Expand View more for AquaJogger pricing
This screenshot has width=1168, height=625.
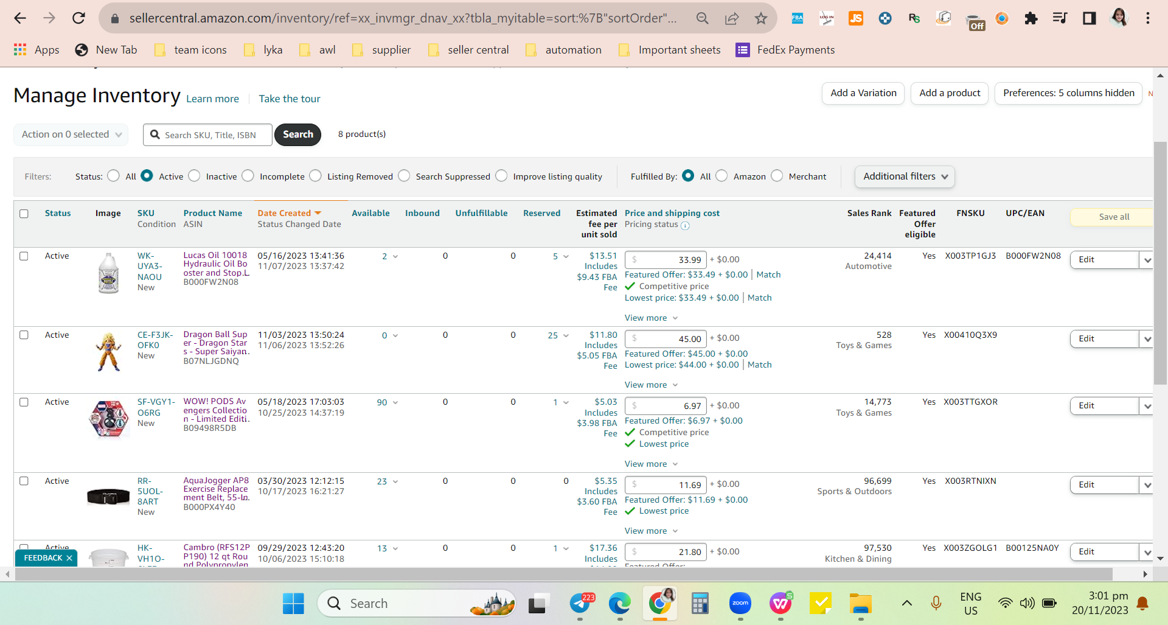(x=651, y=531)
